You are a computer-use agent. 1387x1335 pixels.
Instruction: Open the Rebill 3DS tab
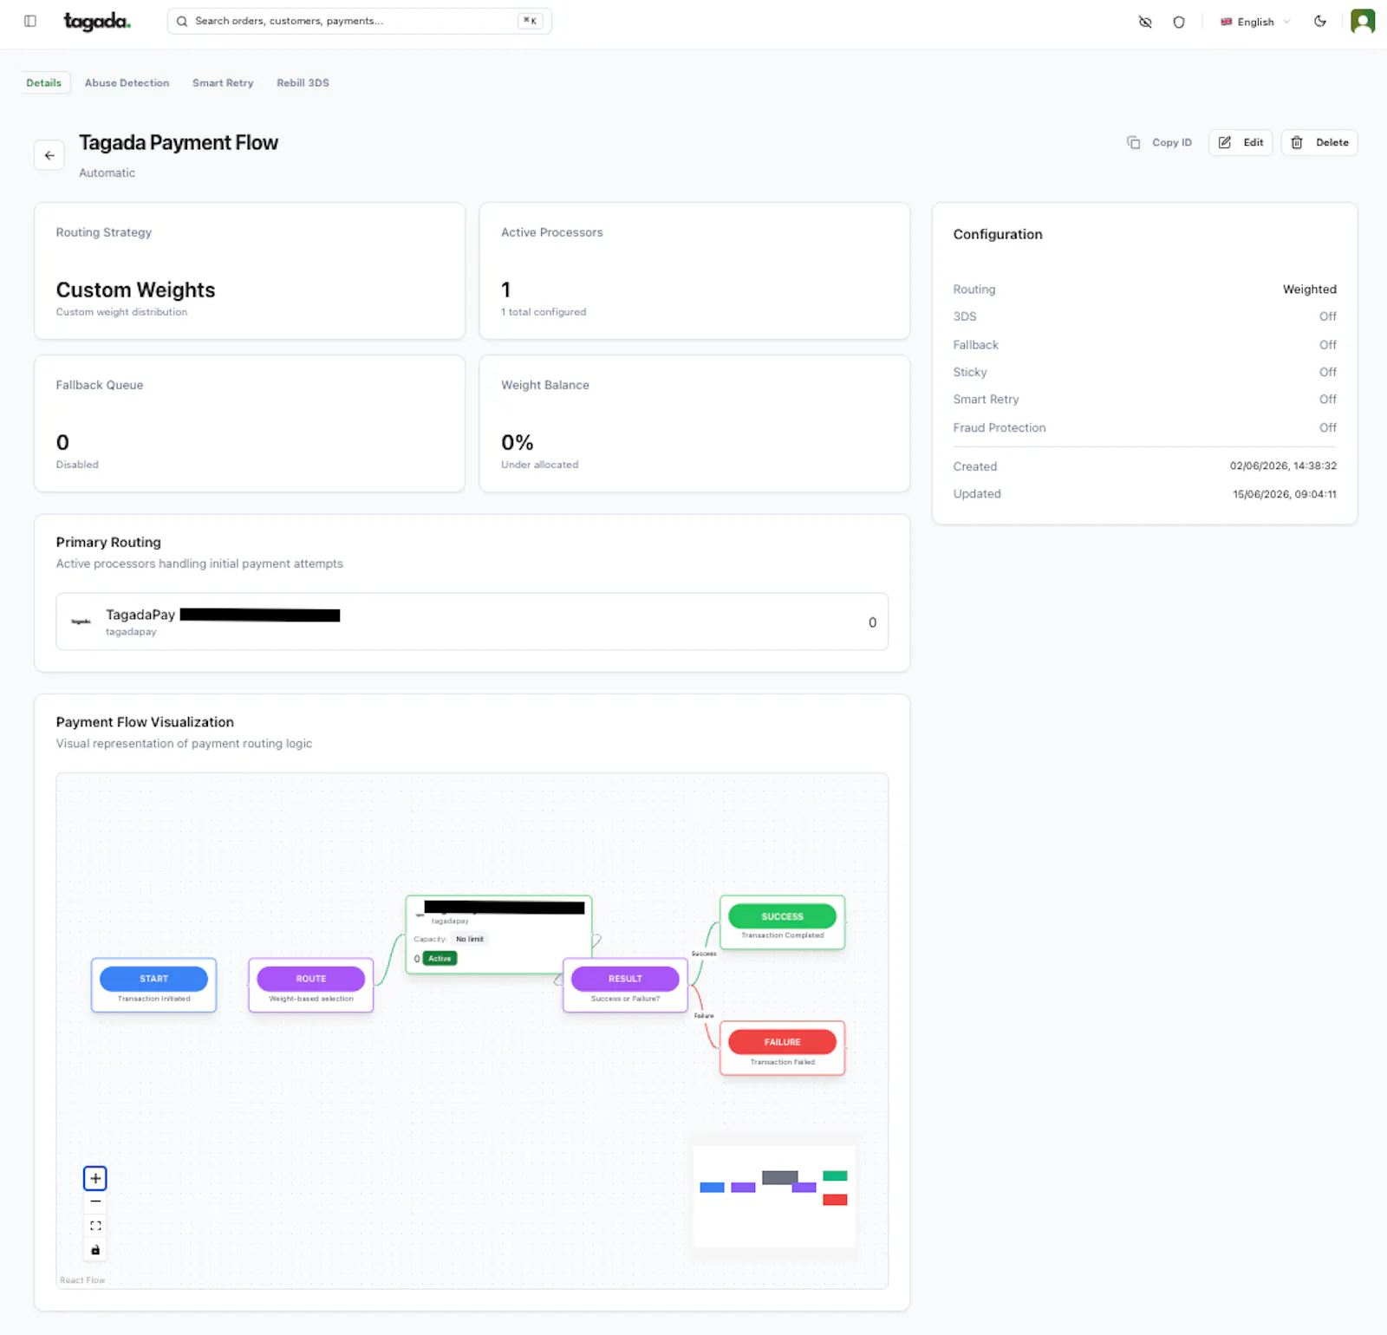coord(303,83)
